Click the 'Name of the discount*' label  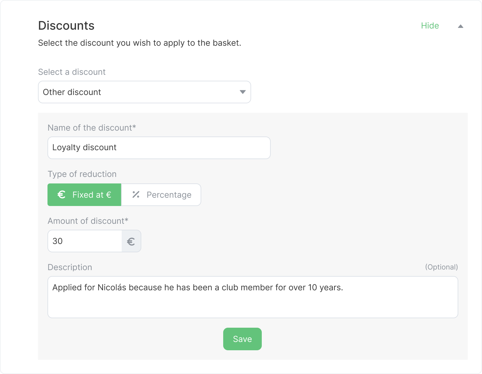(x=92, y=128)
